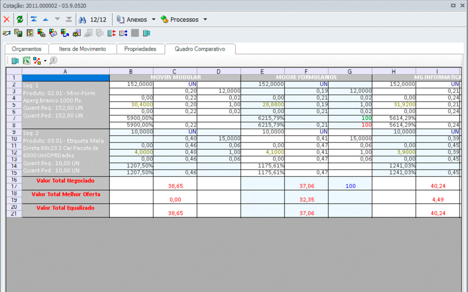The height and width of the screenshot is (292, 468).
Task: Click the Anexos button
Action: pyautogui.click(x=132, y=20)
